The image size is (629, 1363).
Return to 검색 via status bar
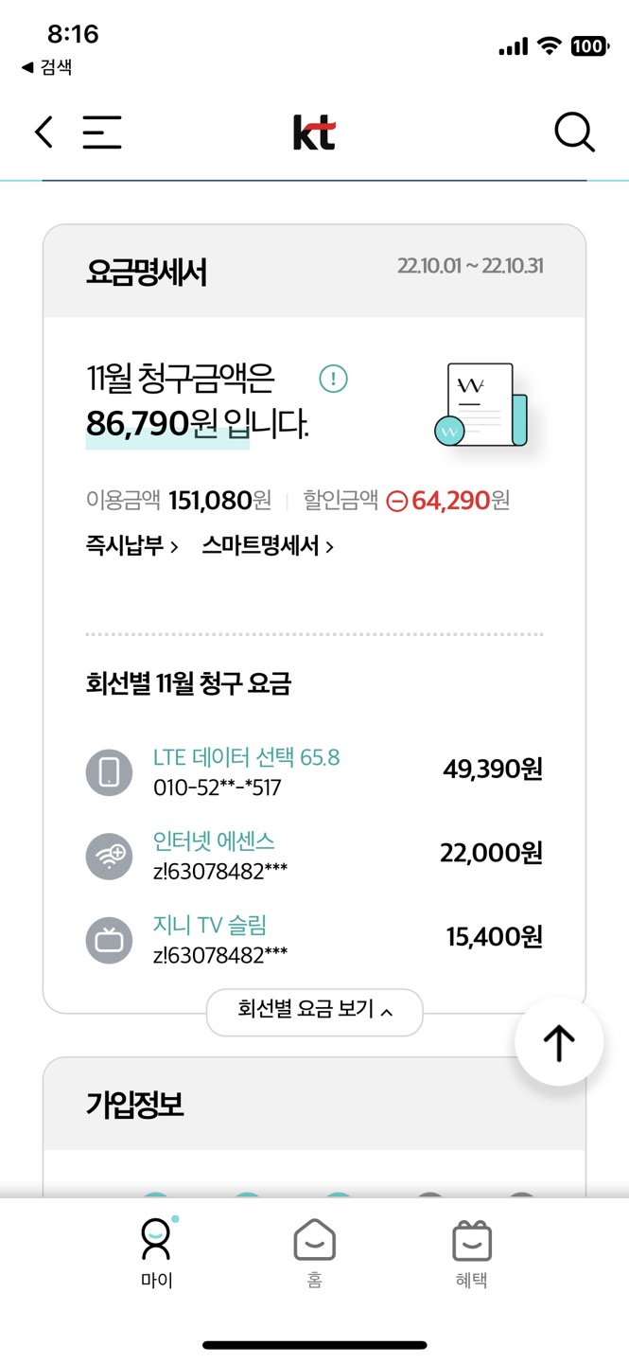47,67
